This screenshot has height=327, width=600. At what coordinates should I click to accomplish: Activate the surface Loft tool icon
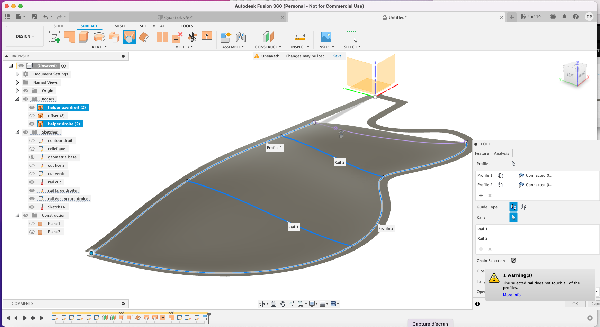(129, 37)
